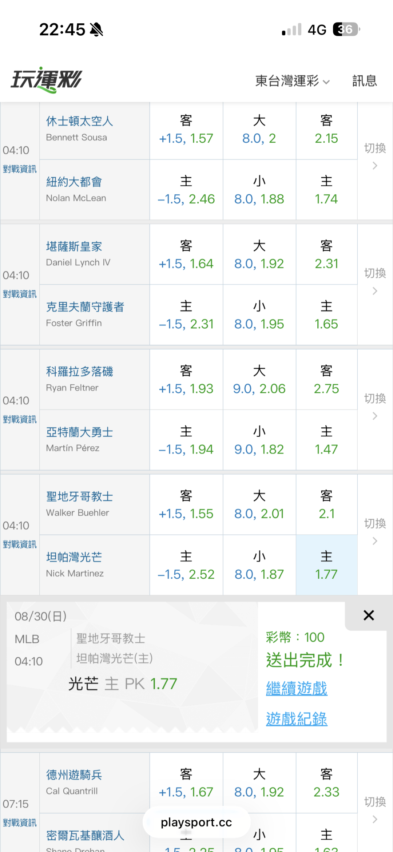Open the 休士頓太空人 team link
This screenshot has width=393, height=852.
click(x=79, y=121)
